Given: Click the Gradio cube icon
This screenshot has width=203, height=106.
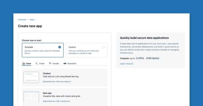Looking at the screenshot, I should [x=50, y=63].
